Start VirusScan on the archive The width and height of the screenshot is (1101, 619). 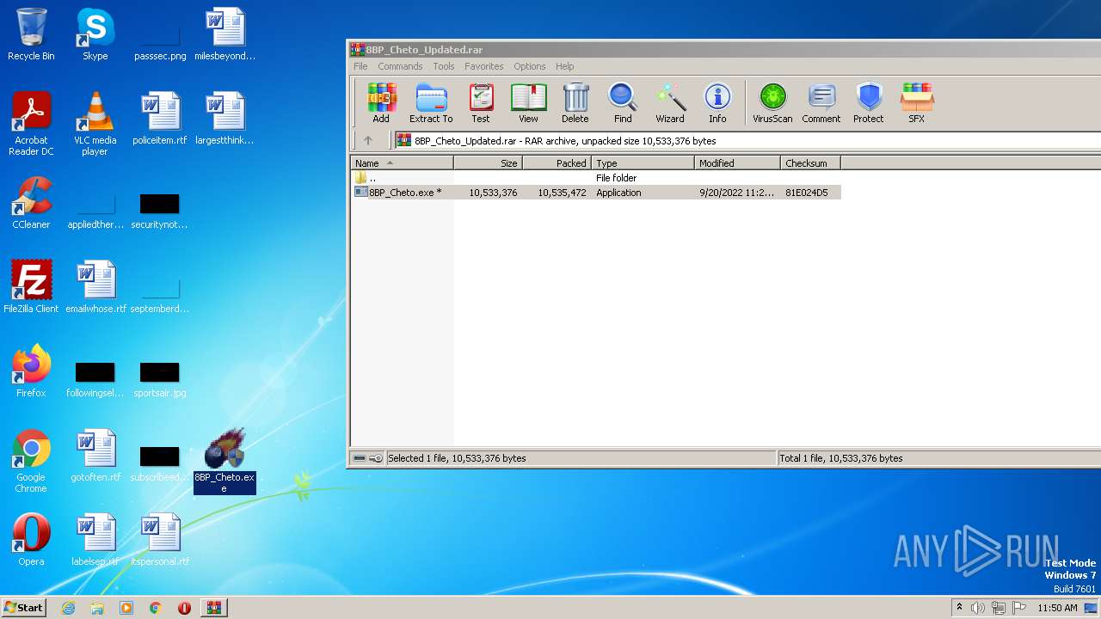(772, 103)
